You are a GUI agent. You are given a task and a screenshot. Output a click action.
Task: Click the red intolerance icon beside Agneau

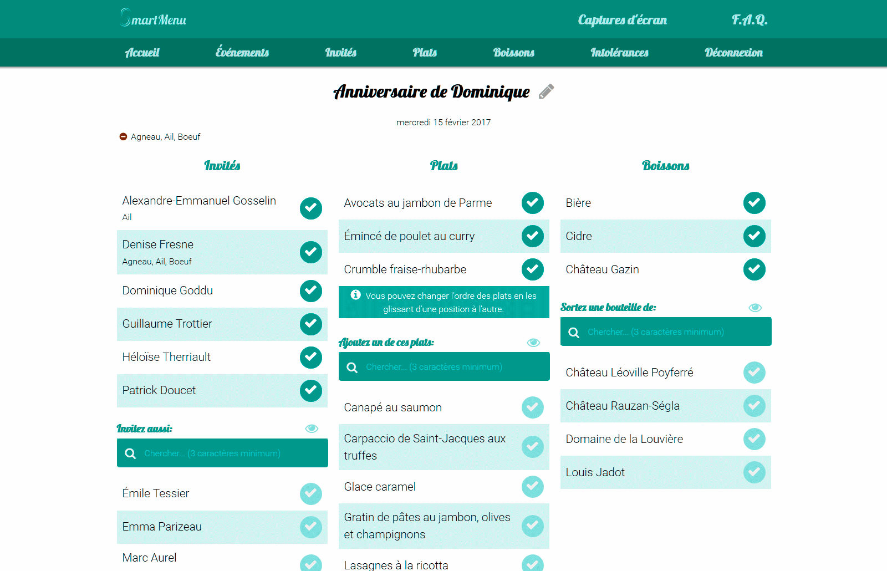tap(123, 137)
